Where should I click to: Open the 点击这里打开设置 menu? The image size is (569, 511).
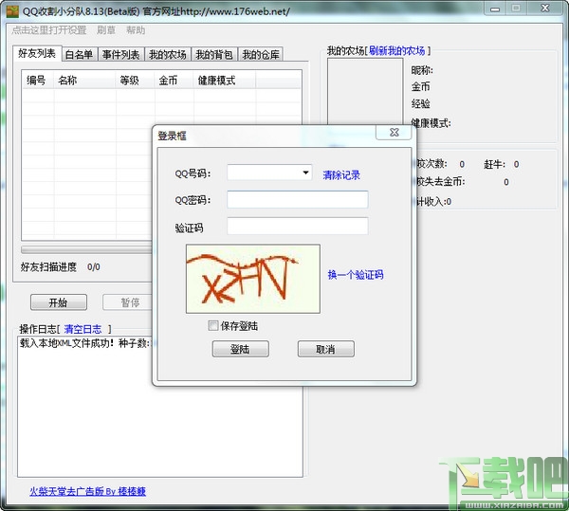(x=49, y=30)
